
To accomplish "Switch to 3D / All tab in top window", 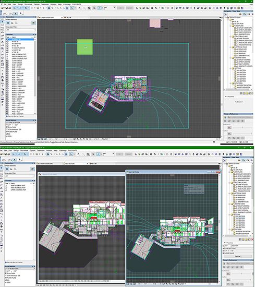I will tap(68, 17).
